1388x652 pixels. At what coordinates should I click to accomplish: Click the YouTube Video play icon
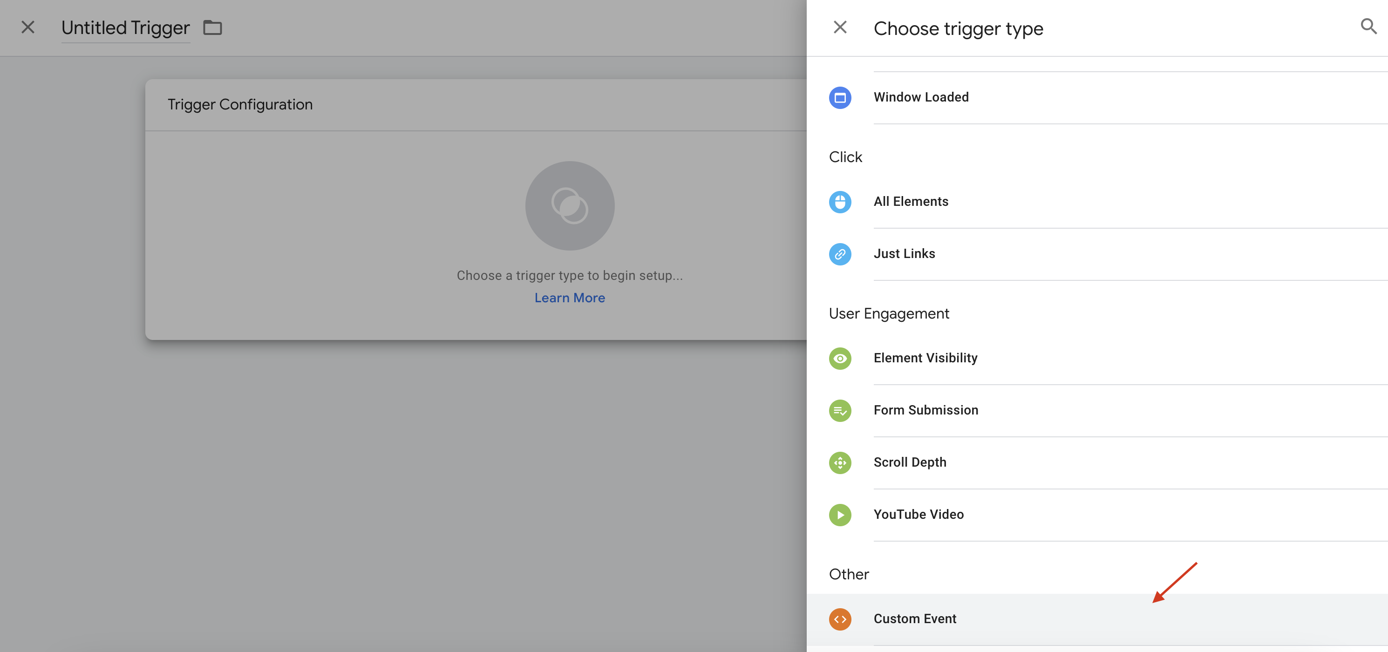pos(840,515)
